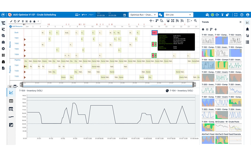Click the Pipeline resource row label
Viewport: 251px width, 157px height.
pos(18,60)
